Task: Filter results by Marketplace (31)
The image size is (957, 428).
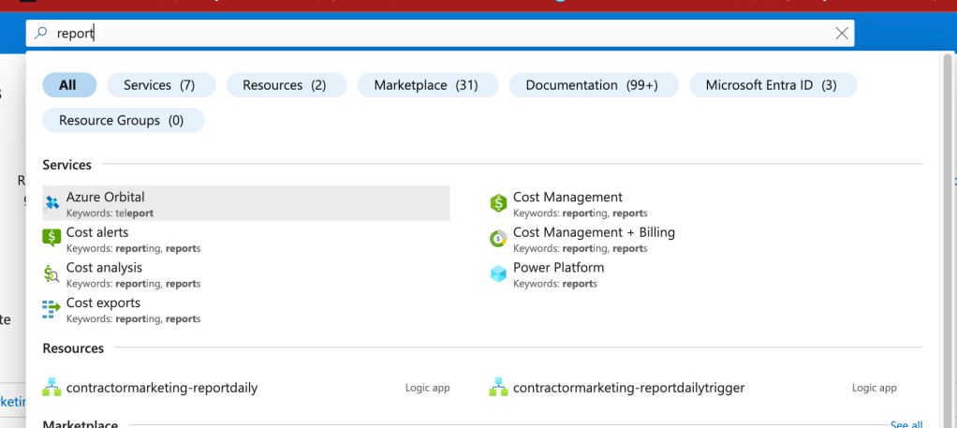Action: pyautogui.click(x=427, y=85)
